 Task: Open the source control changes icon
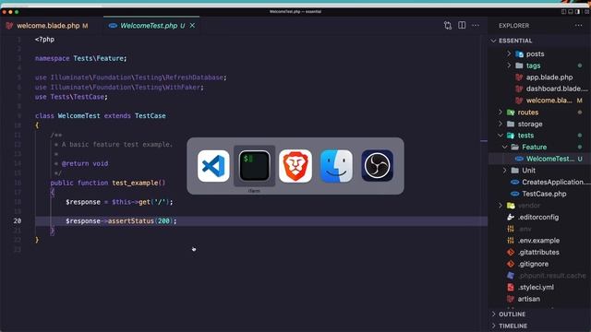pyautogui.click(x=447, y=26)
